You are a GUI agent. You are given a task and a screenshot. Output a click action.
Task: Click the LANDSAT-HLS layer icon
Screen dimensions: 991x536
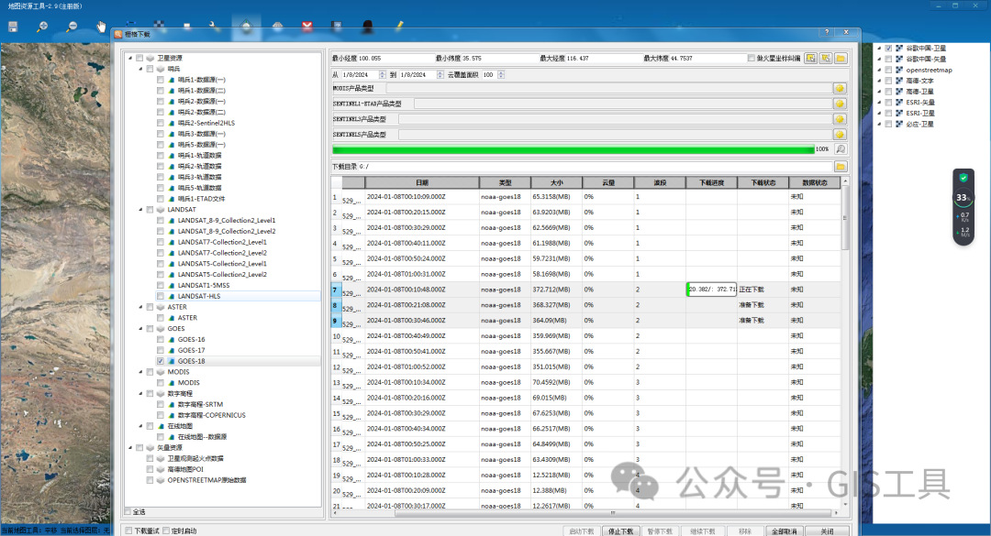pyautogui.click(x=172, y=296)
